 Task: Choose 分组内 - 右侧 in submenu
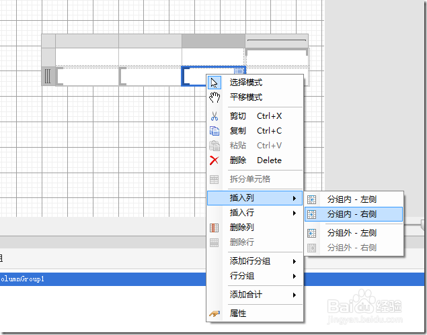(x=354, y=214)
